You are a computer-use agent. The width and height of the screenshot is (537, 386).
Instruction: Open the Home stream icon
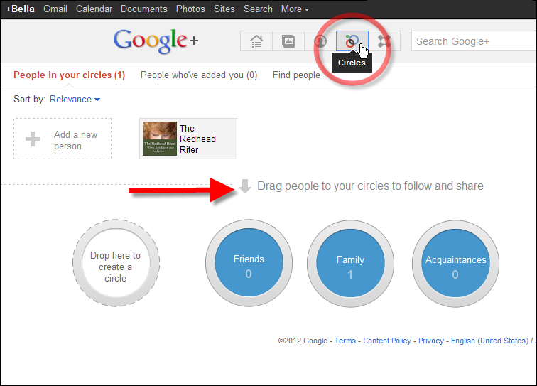tap(256, 41)
